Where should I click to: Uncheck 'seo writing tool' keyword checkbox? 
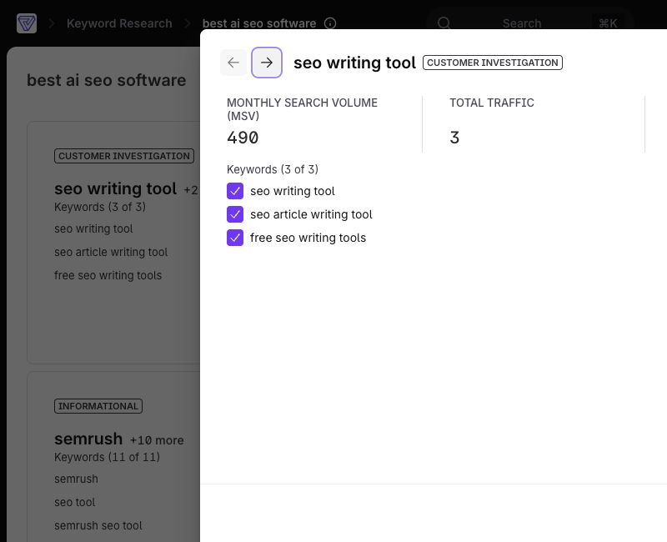pyautogui.click(x=235, y=191)
